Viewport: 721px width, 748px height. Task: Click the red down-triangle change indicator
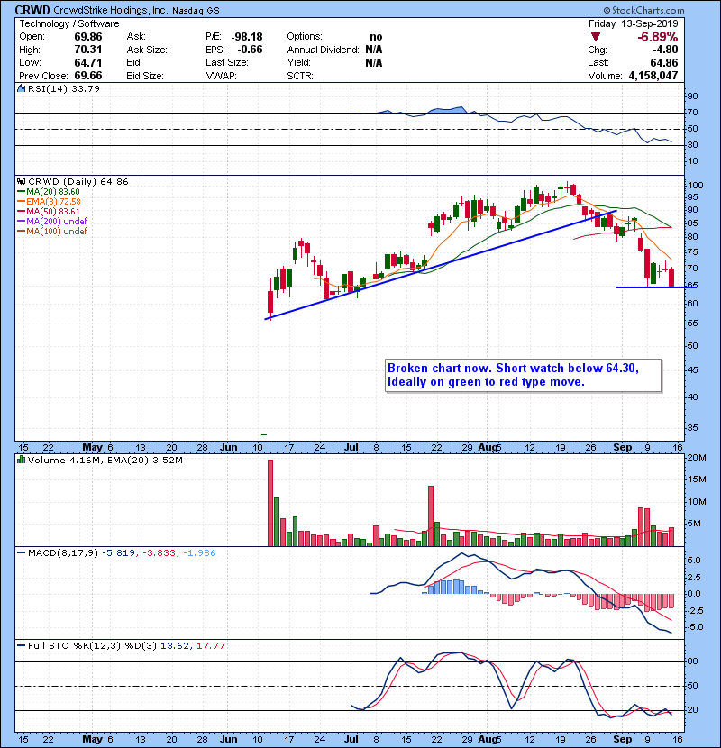595,36
